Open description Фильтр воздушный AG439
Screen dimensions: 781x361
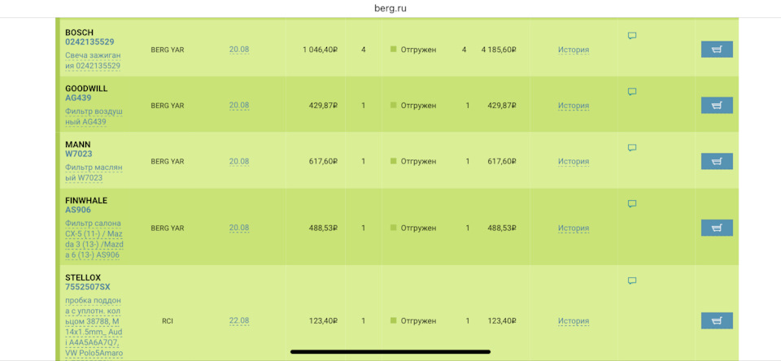click(94, 116)
